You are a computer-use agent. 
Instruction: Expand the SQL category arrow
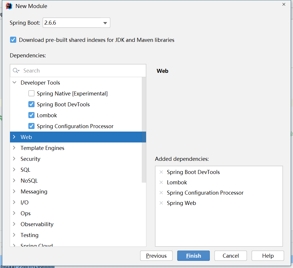pos(14,170)
